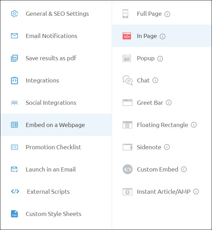Choose the Greet Bar embed type

[150, 103]
